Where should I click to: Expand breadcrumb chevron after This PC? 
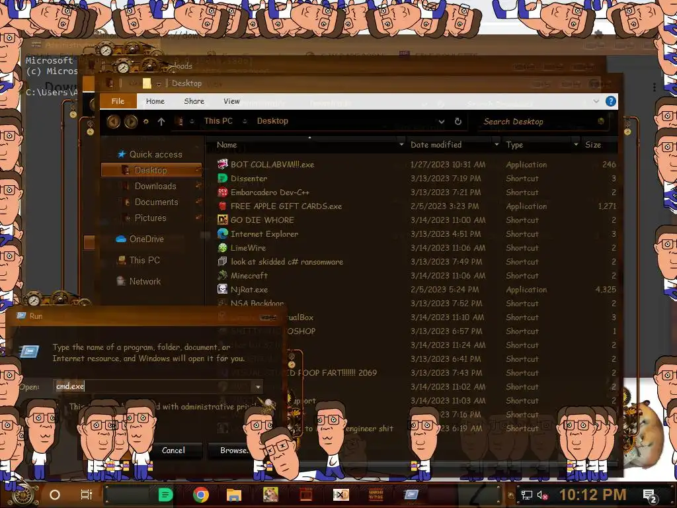[245, 122]
